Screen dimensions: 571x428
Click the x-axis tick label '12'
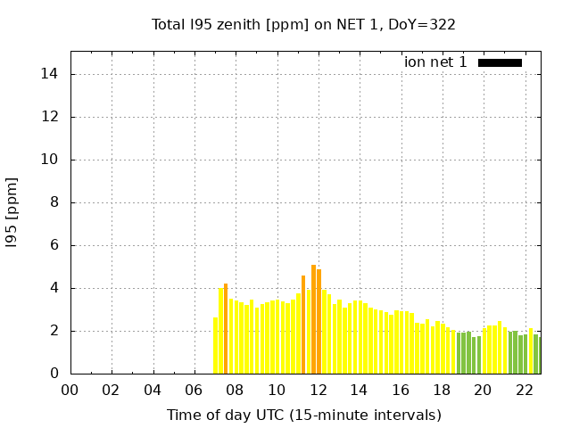[x=318, y=390]
